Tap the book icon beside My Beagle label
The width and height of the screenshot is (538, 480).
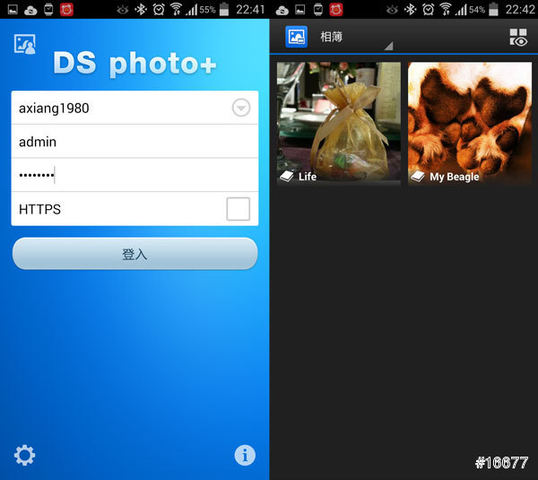(417, 177)
